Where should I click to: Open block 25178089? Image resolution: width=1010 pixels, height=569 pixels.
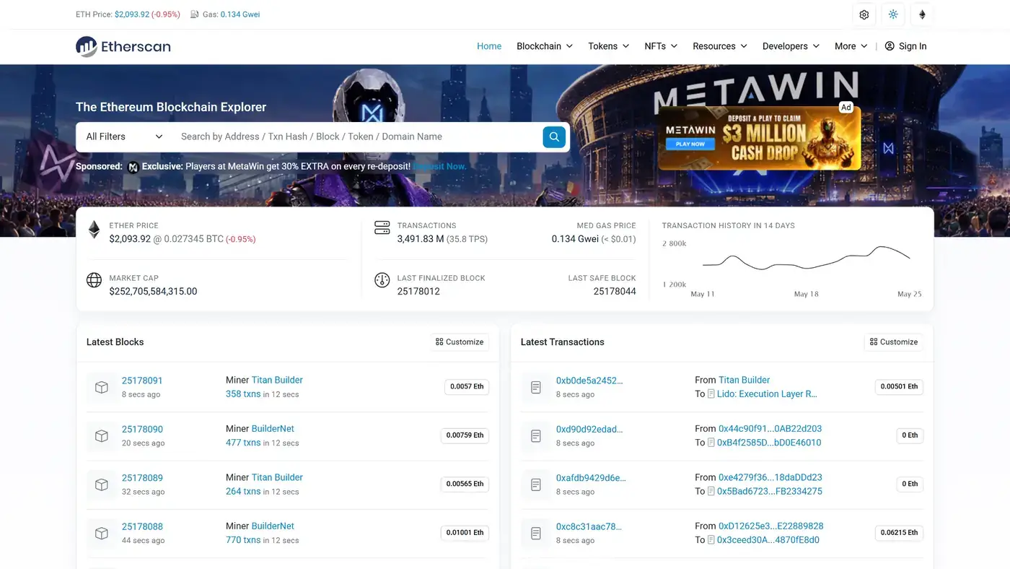142,478
